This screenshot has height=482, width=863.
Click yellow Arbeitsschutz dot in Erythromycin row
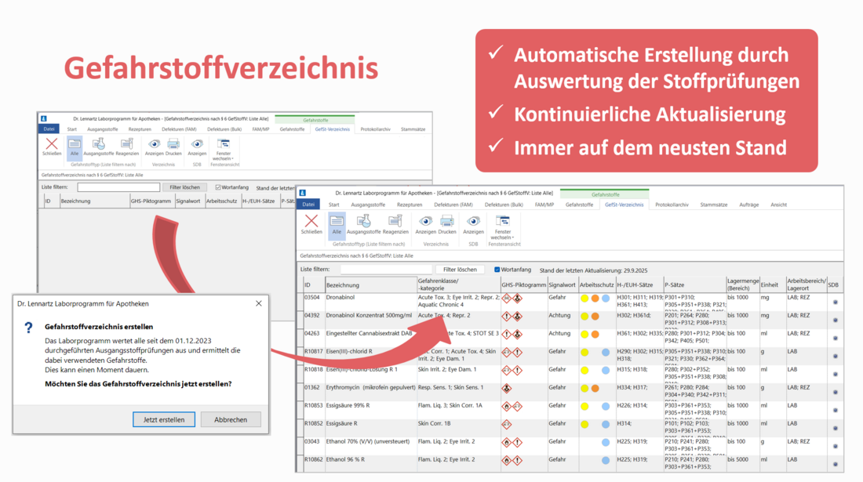(584, 388)
